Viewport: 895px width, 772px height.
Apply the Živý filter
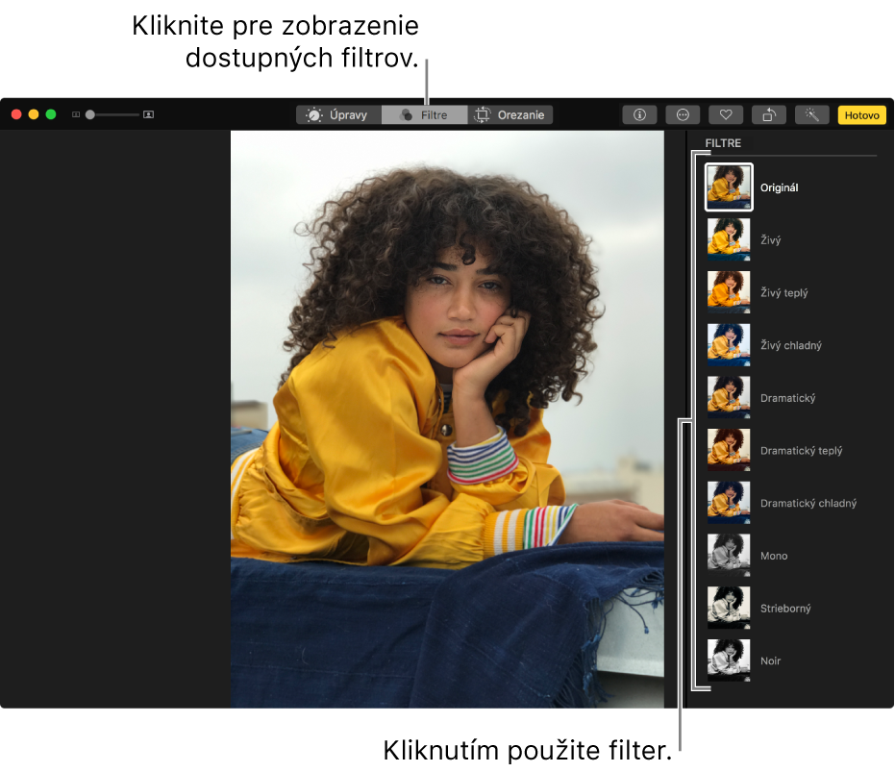729,240
